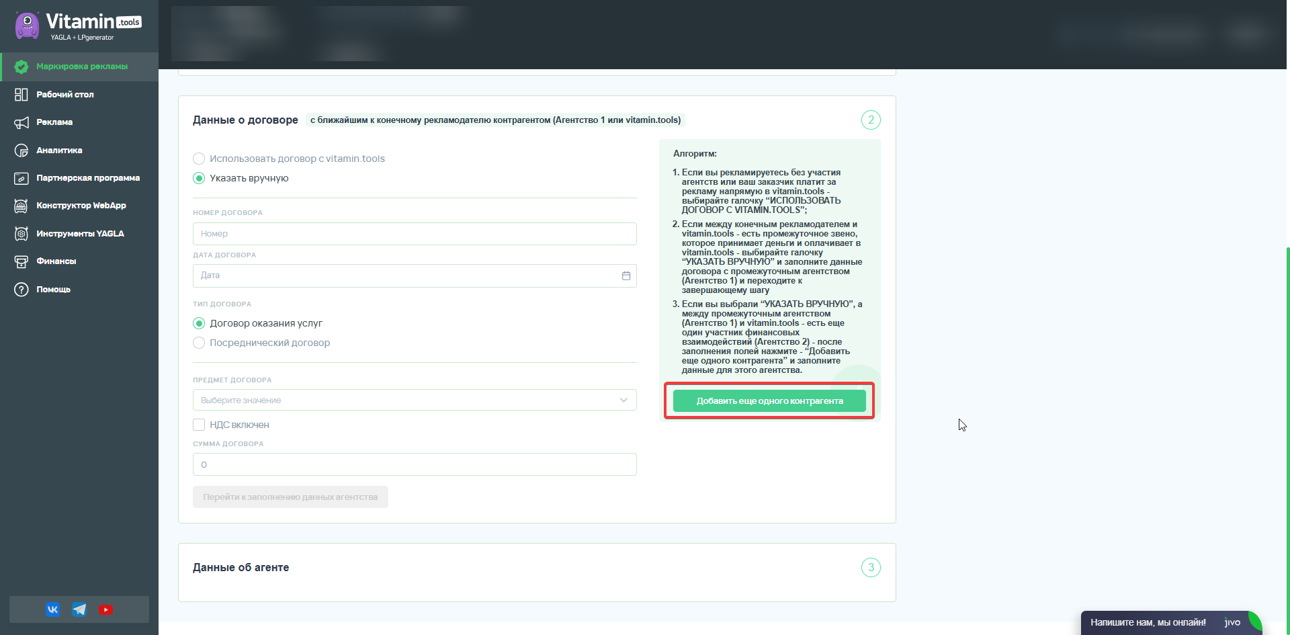Open the VK social link
The width and height of the screenshot is (1290, 635).
click(53, 609)
